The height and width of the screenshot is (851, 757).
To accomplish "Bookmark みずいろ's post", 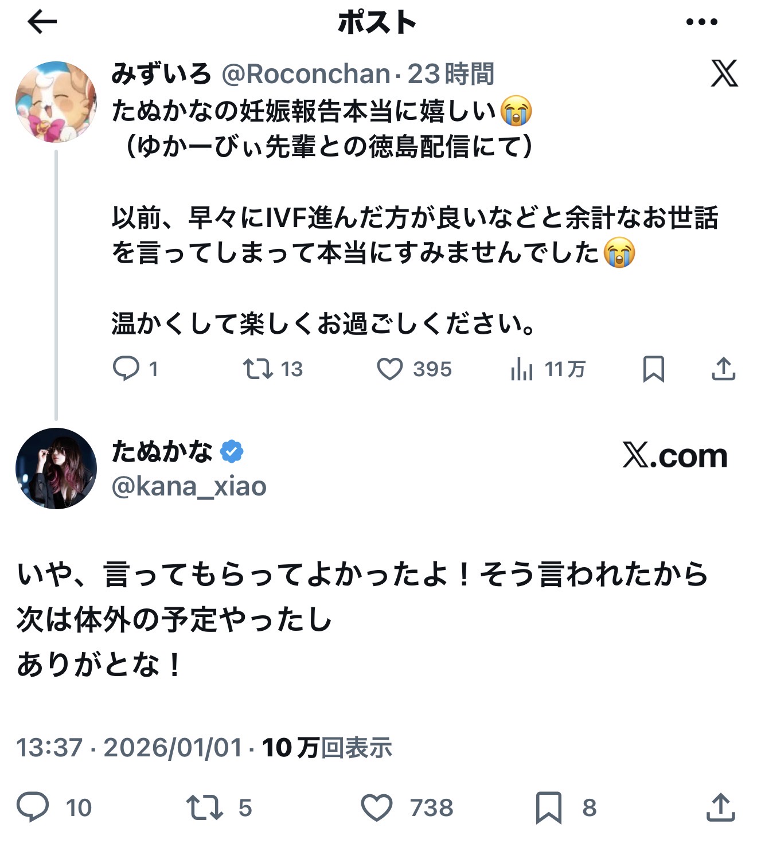I will point(654,369).
